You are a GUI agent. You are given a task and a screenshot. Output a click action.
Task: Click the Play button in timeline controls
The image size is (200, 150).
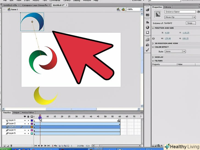pyautogui.click(x=42, y=146)
